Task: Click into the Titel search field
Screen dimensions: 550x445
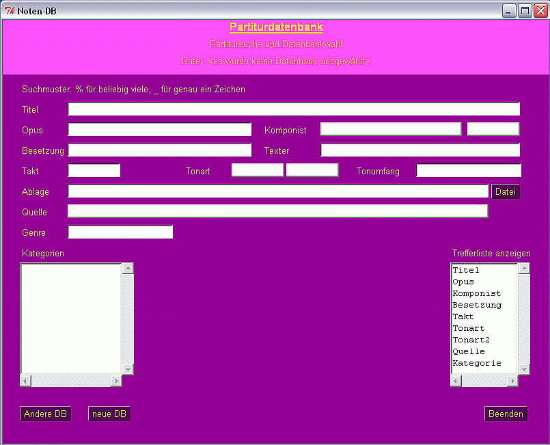Action: [x=294, y=109]
